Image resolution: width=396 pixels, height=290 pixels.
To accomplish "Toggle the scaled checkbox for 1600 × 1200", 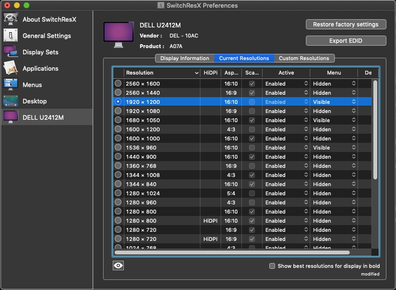I will [252, 129].
